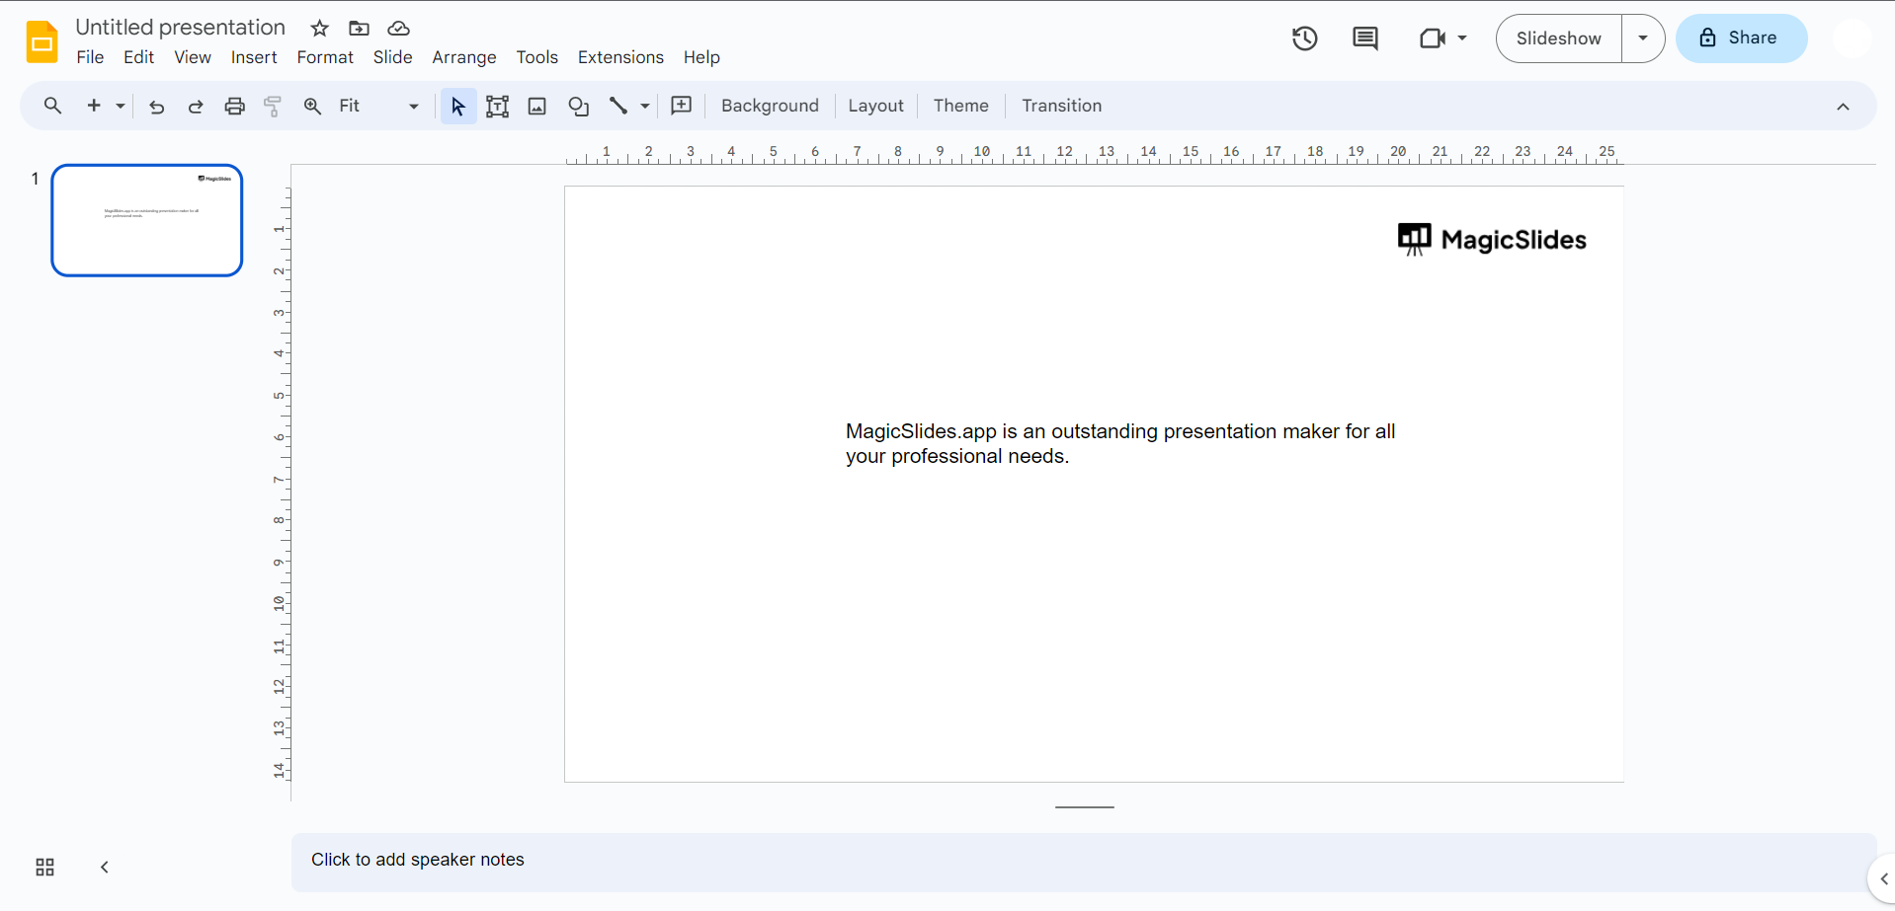The height and width of the screenshot is (911, 1895).
Task: Collapse the filmstrip panel
Action: pyautogui.click(x=105, y=868)
